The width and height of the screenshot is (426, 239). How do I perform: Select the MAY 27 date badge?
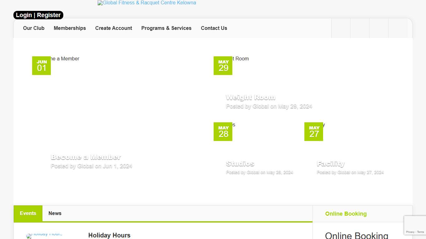click(x=314, y=132)
